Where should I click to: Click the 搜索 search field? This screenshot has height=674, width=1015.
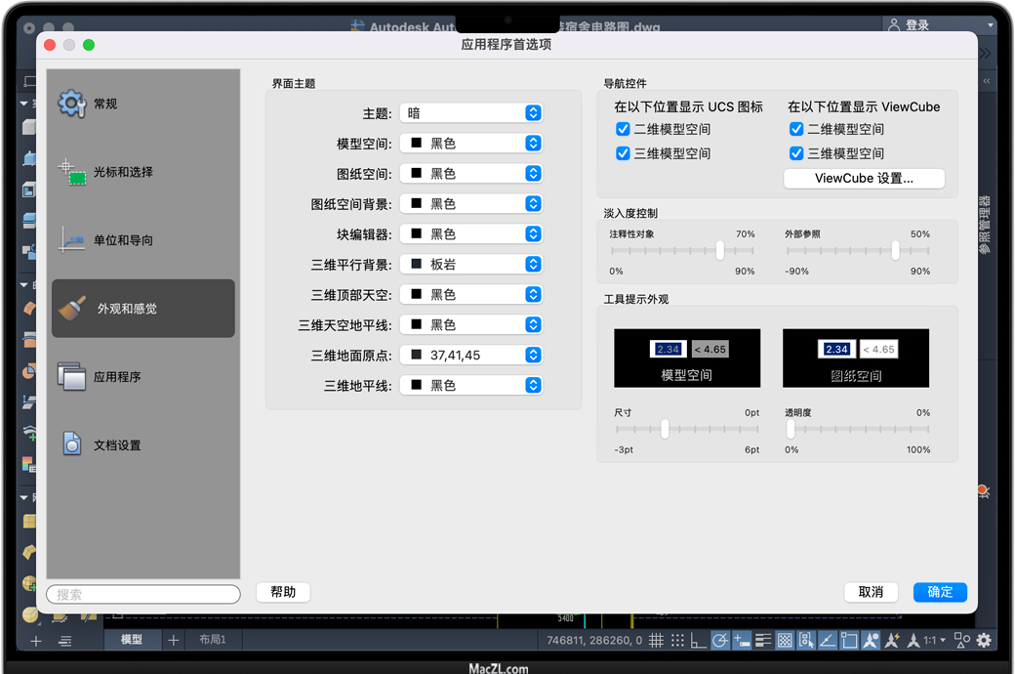point(143,594)
